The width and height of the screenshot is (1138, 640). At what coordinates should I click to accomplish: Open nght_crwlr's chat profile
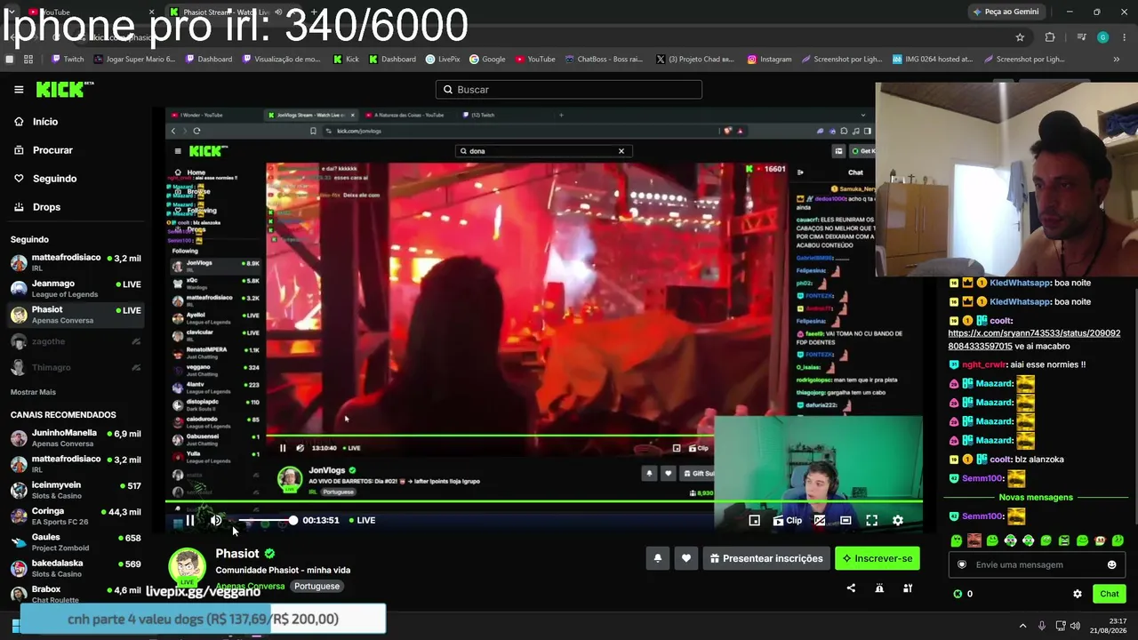click(x=986, y=364)
